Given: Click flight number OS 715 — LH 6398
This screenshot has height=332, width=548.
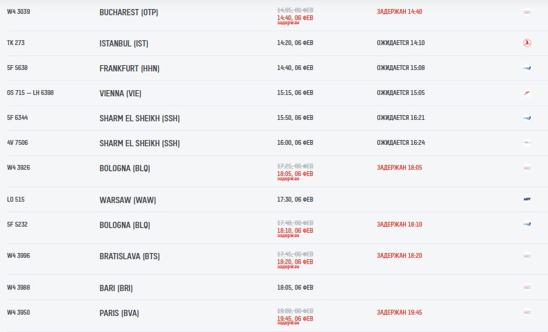Looking at the screenshot, I should pos(31,93).
